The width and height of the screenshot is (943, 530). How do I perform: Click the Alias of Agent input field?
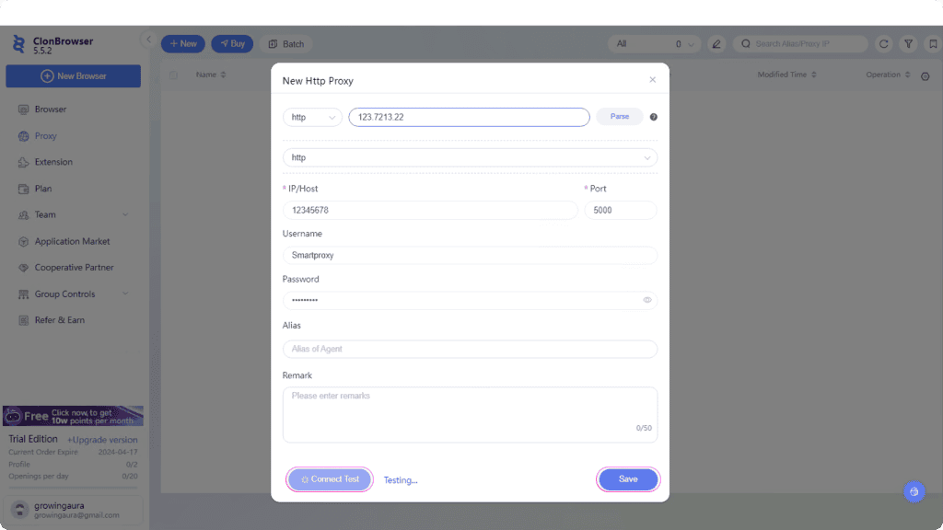(x=470, y=349)
